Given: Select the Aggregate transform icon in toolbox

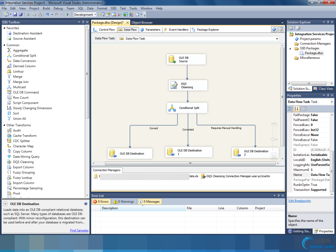Looking at the screenshot, I should coord(9,50).
